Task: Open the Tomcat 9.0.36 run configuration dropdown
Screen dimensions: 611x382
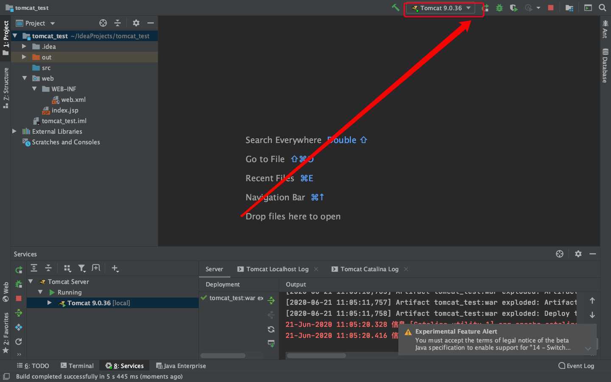Action: pyautogui.click(x=441, y=8)
